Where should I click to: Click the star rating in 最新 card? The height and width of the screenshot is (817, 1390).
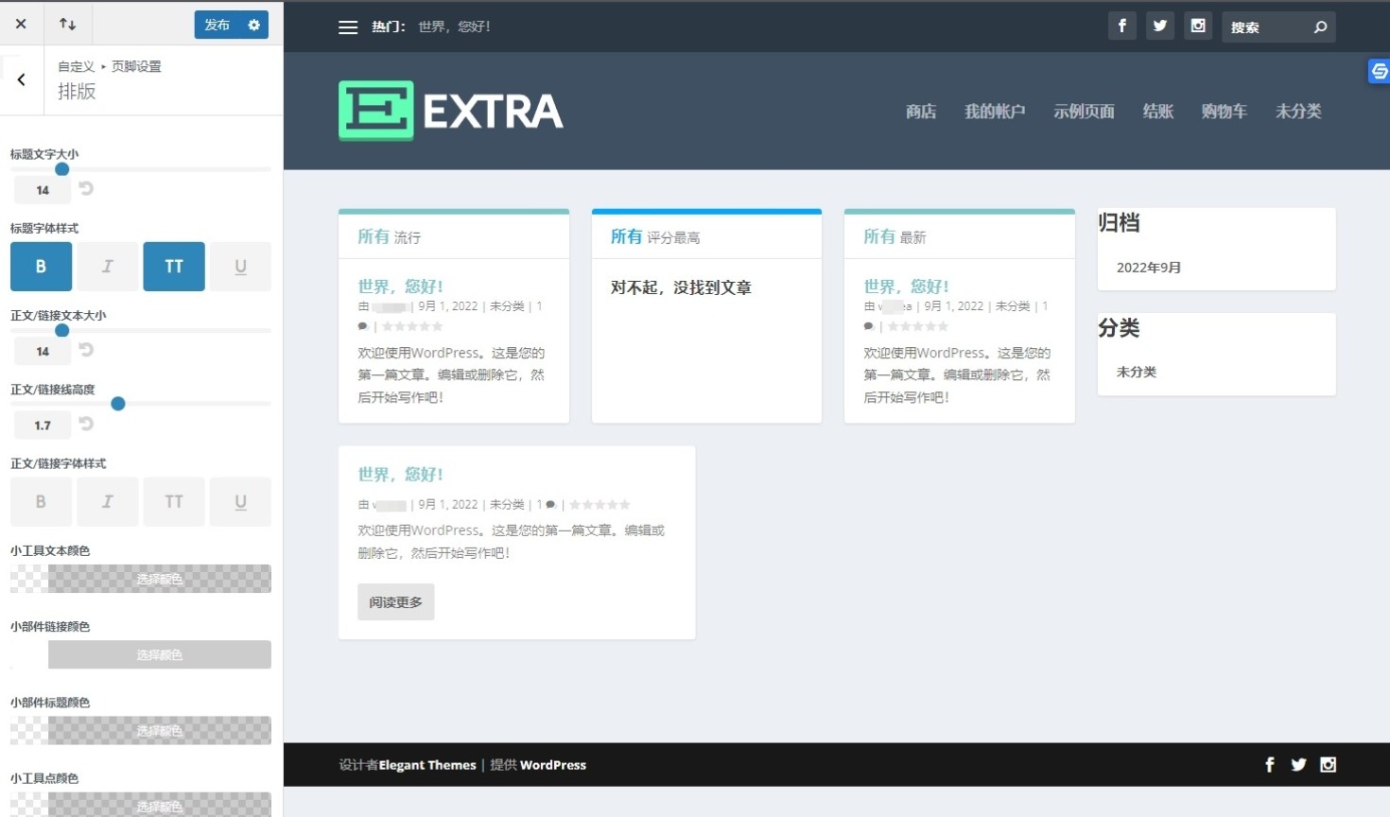(918, 326)
